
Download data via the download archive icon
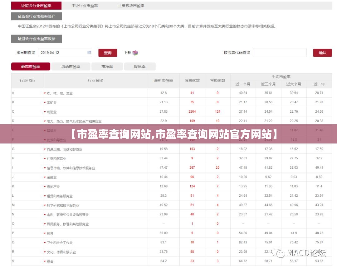(x=135, y=53)
